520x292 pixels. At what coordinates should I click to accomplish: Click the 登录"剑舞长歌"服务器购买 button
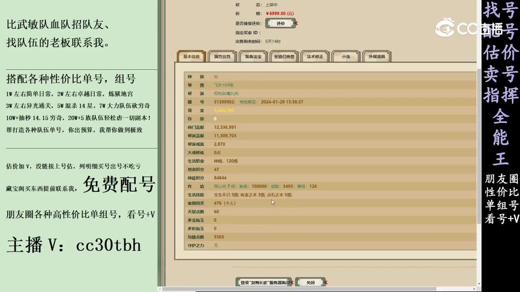[x=264, y=282]
